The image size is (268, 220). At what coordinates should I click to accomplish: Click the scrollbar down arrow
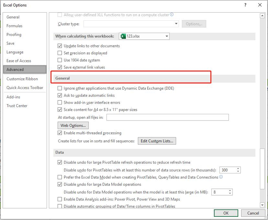[262, 205]
